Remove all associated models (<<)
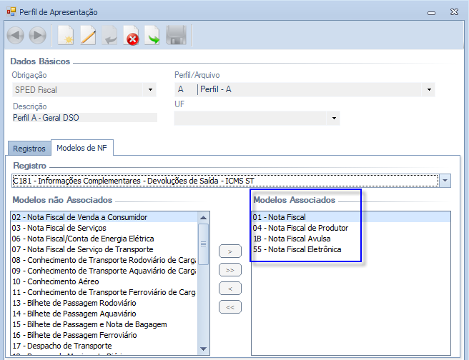This screenshot has height=360, width=469. (230, 307)
